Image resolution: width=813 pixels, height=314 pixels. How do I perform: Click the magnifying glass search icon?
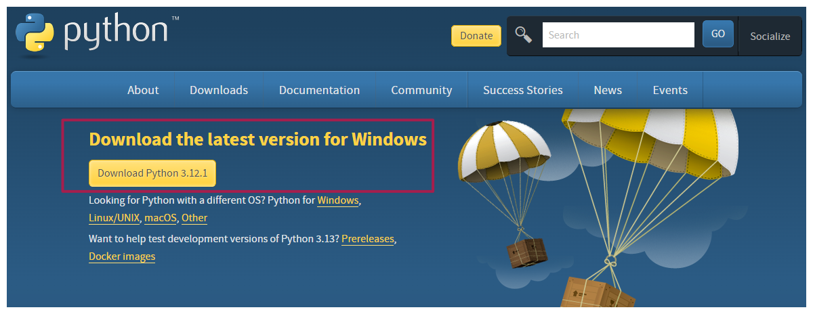(524, 34)
